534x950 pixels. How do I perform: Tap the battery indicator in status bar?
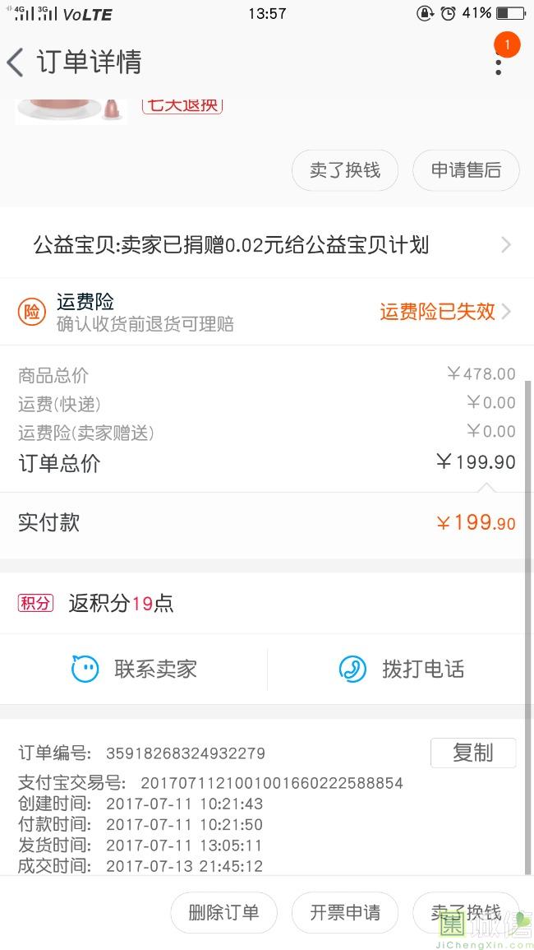point(510,13)
